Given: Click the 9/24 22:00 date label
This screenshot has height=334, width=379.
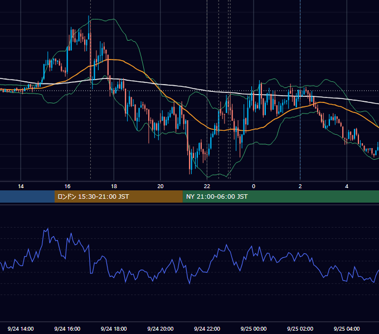Looking at the screenshot, I should click(x=207, y=328).
